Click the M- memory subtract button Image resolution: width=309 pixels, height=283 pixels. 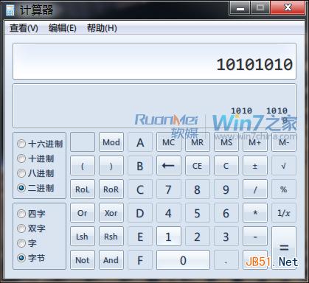tap(284, 142)
